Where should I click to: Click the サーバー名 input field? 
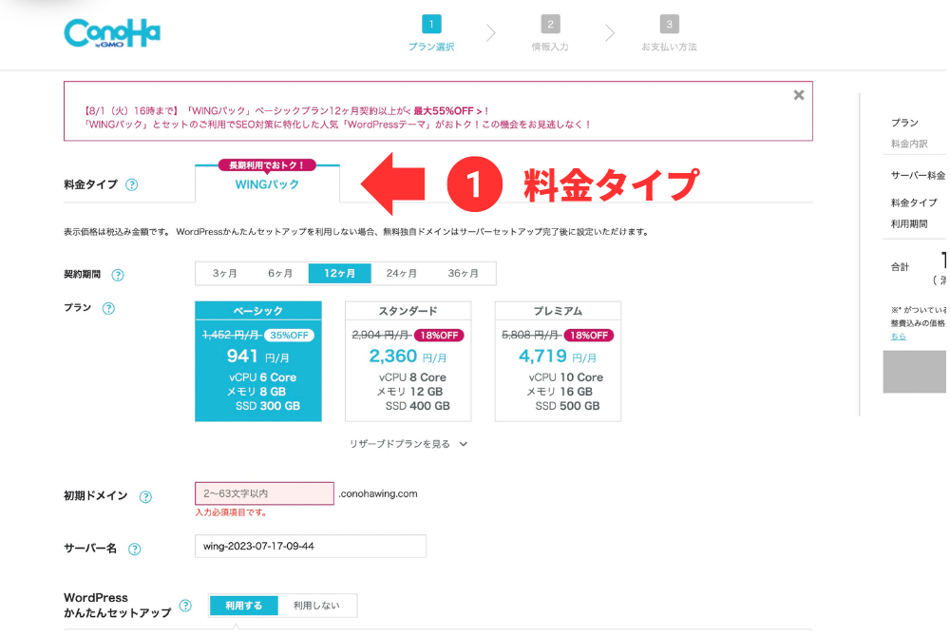tap(311, 547)
